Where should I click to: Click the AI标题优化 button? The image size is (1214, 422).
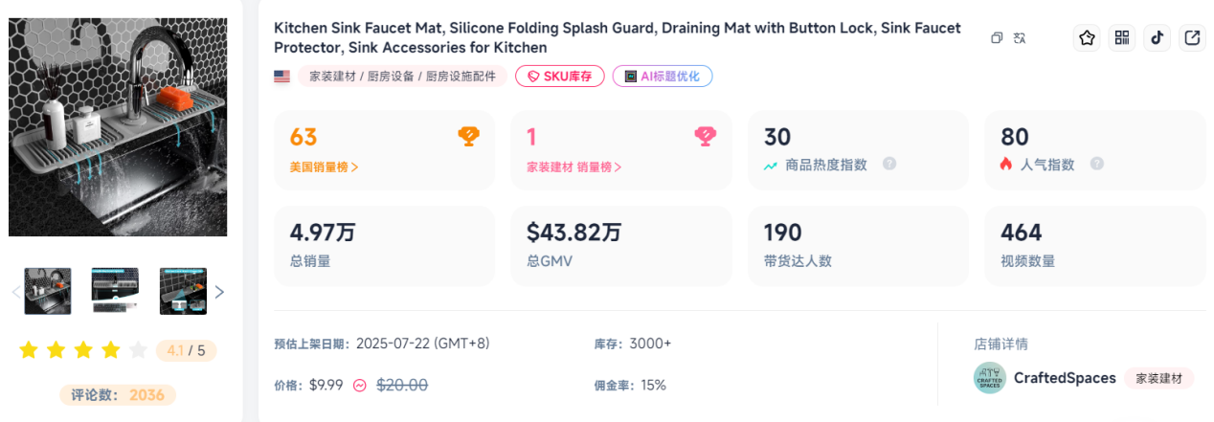663,77
